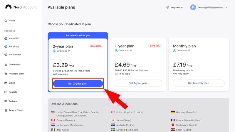The height and width of the screenshot is (132, 235).
Task: Select the NordPass teal icon
Action: pyautogui.click(x=6, y=47)
